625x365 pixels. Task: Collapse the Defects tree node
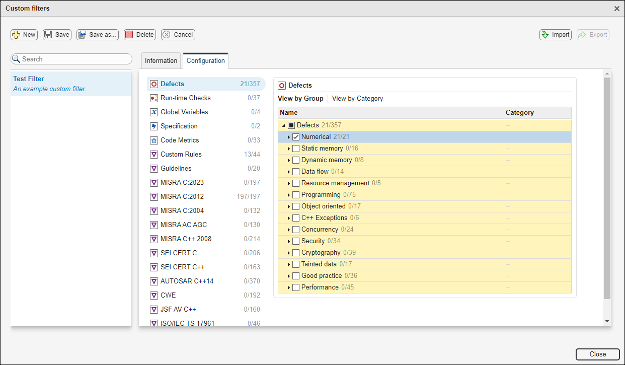point(285,124)
